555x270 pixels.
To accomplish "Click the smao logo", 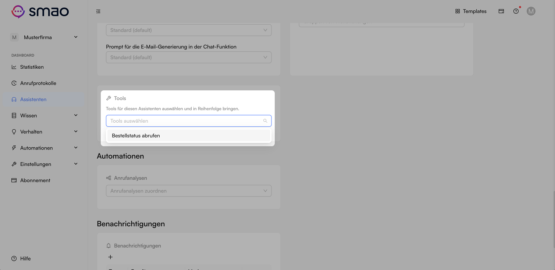I will point(40,11).
